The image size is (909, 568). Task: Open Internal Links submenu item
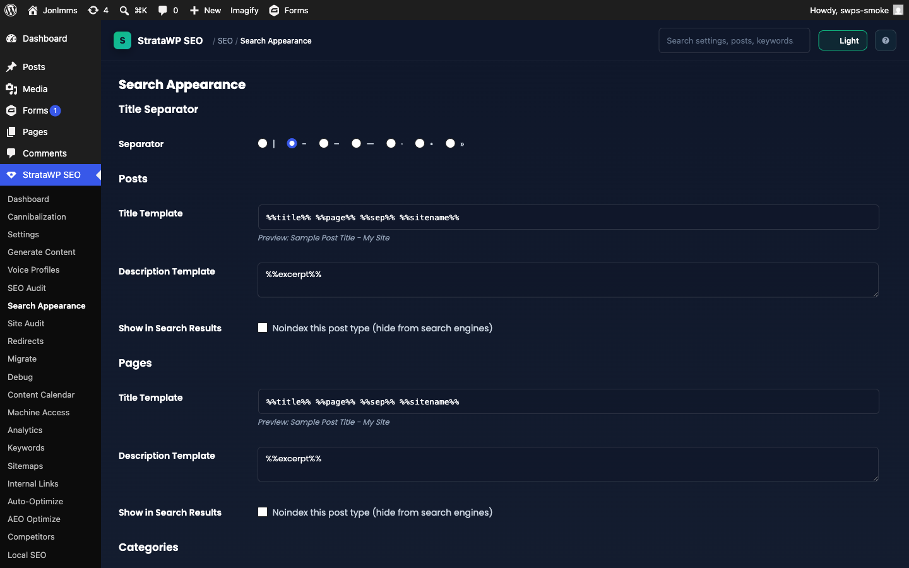point(33,483)
